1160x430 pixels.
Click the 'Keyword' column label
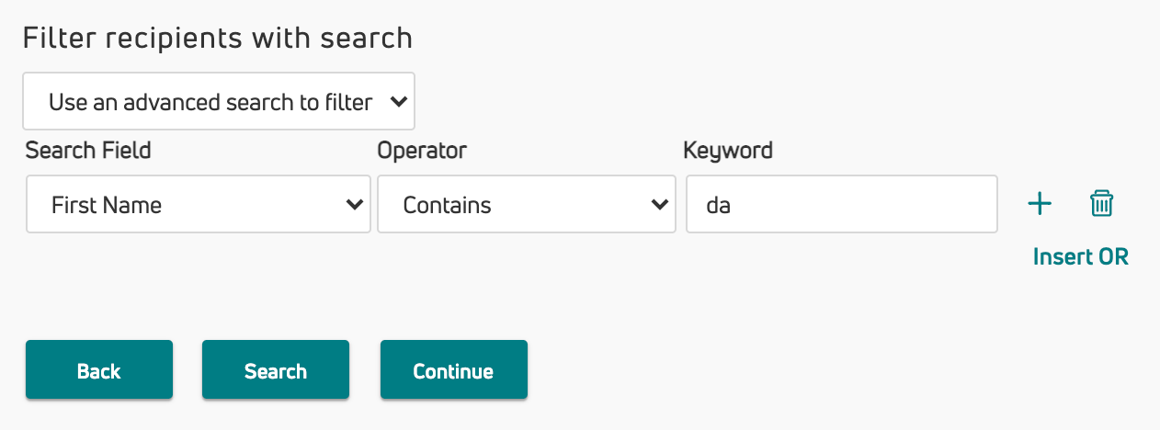tap(728, 150)
